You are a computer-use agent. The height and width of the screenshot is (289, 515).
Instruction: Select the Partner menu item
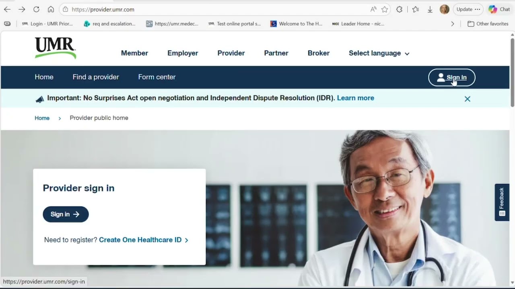tap(276, 53)
